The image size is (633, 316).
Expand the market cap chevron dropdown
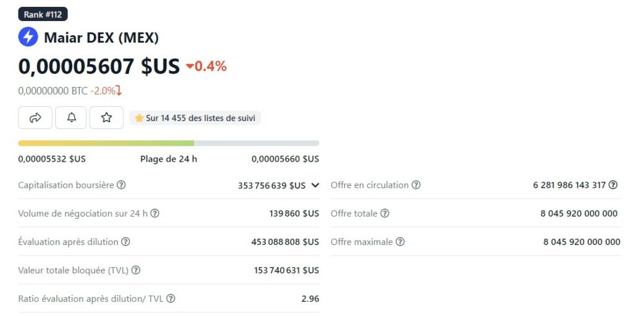pos(315,185)
